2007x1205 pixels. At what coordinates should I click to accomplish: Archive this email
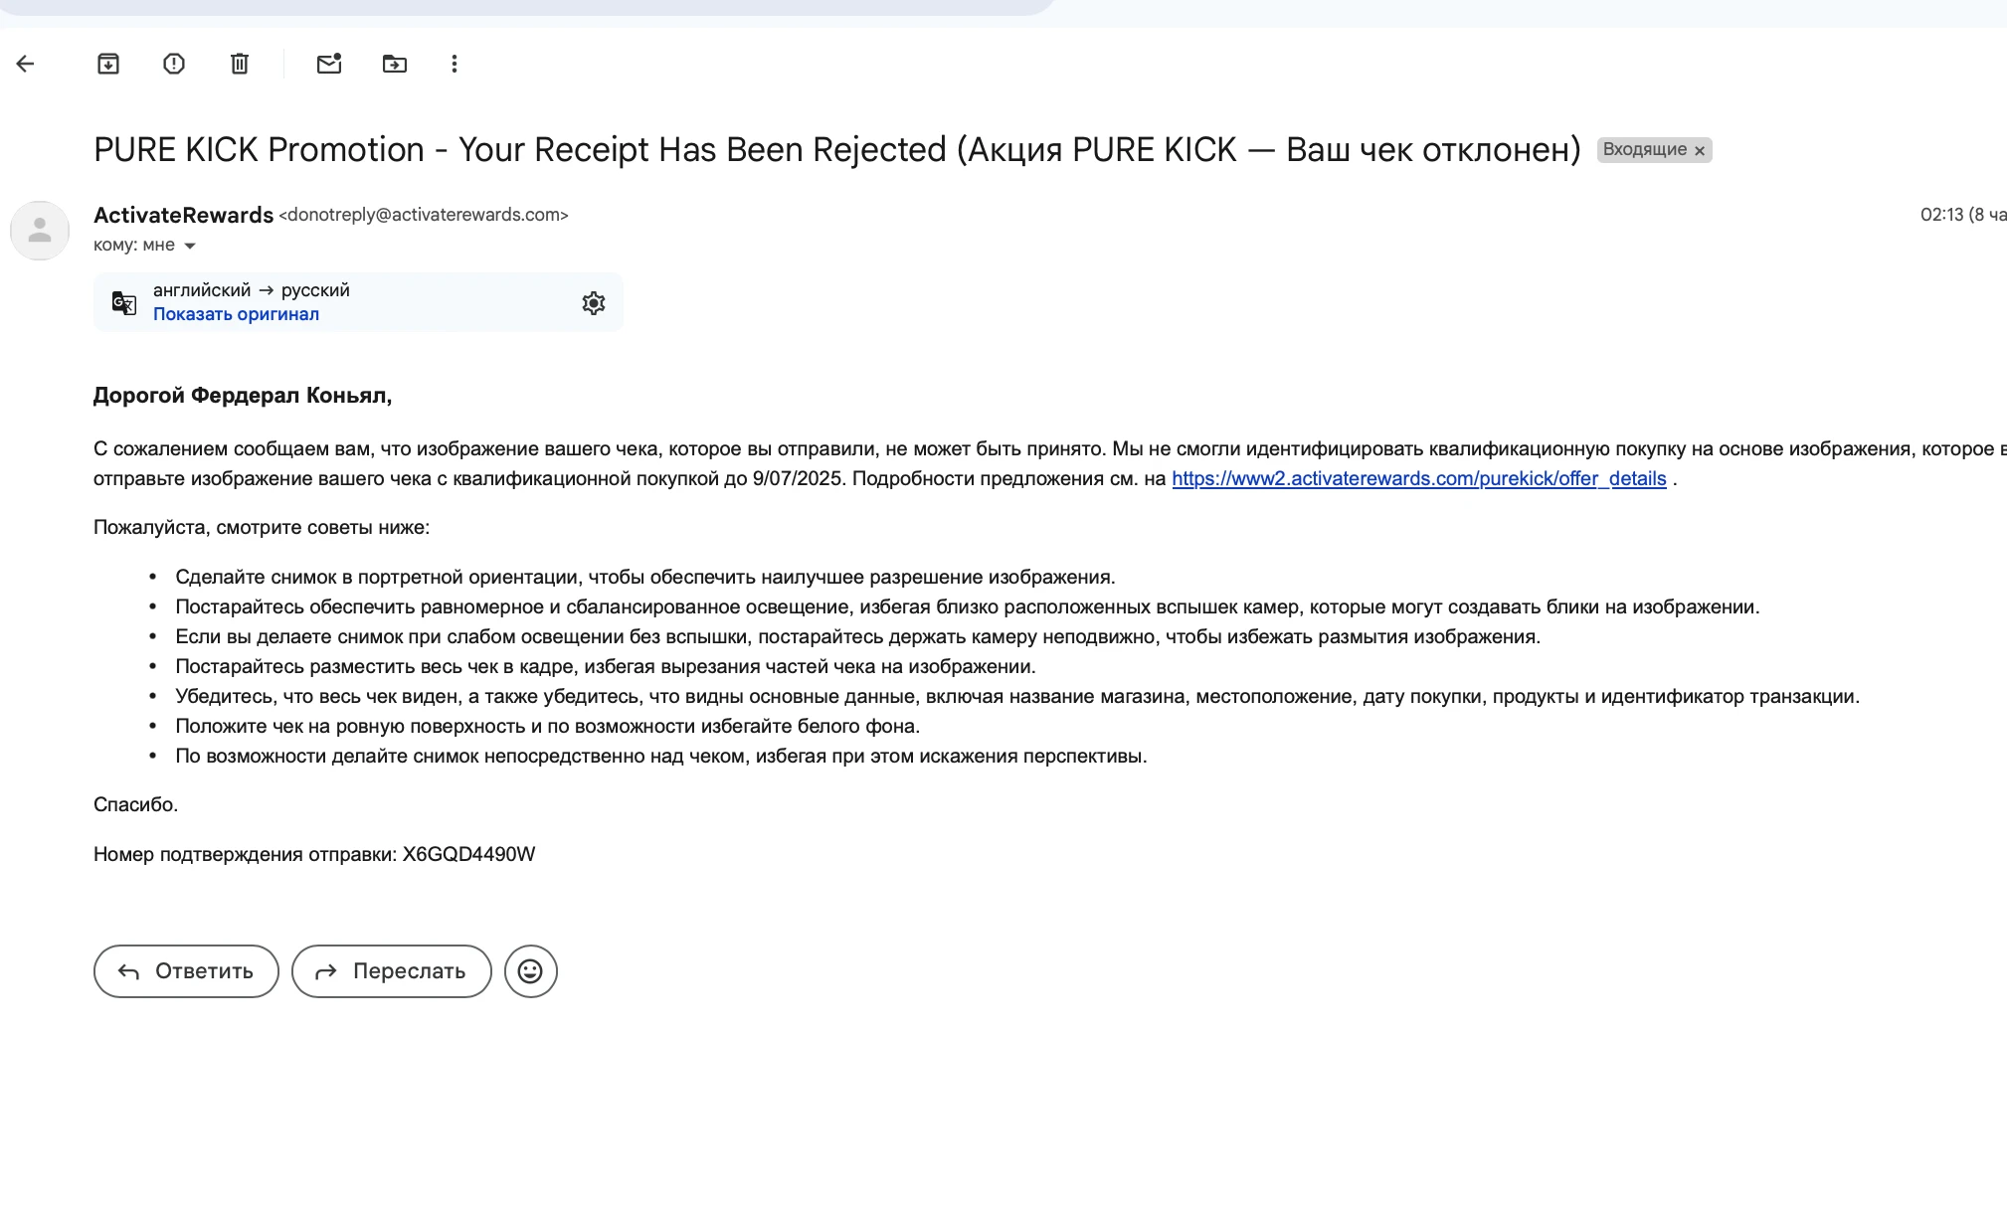[108, 64]
